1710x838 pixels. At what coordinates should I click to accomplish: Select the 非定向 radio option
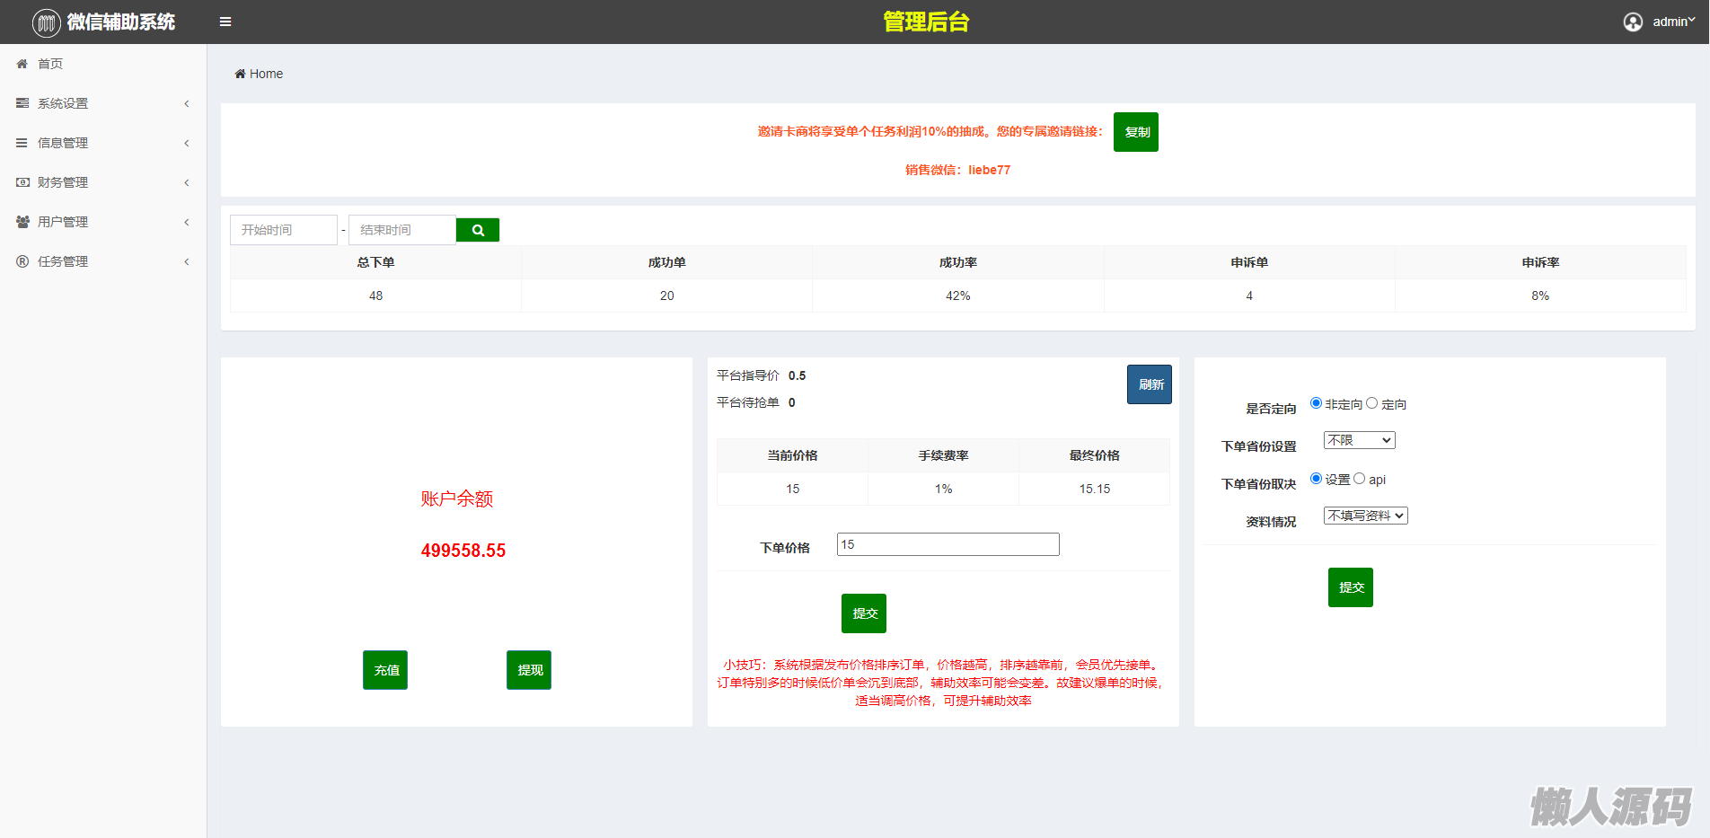click(1316, 403)
